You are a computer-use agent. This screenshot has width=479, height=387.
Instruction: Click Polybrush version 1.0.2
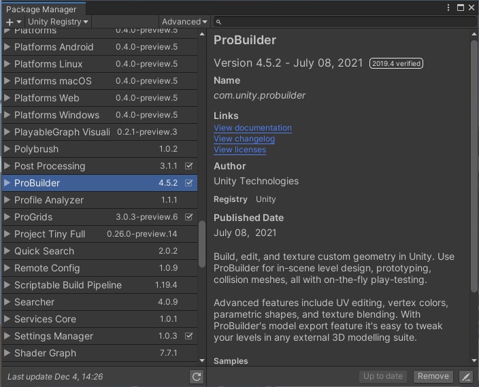[168, 149]
